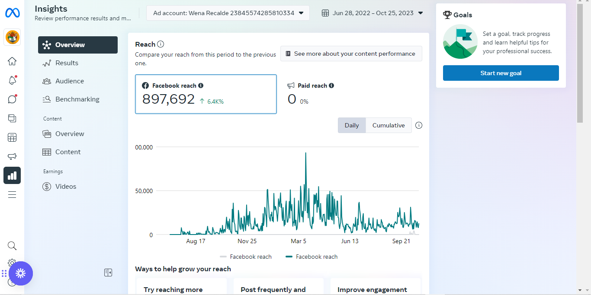Open the Ads megaphone icon in left rail
Screen dimensions: 591x295
click(12, 156)
